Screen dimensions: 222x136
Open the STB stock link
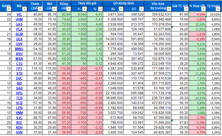19,73
